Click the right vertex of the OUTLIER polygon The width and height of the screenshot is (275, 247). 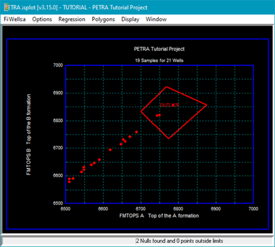206,105
